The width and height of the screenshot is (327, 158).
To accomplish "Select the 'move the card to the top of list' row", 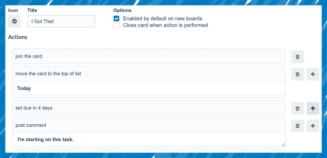I will [x=148, y=74].
